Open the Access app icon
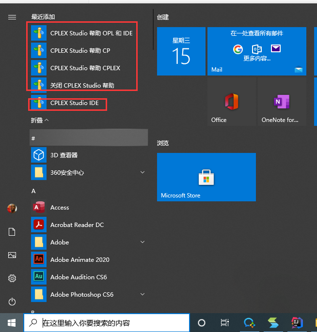This screenshot has width=317, height=332. point(39,207)
